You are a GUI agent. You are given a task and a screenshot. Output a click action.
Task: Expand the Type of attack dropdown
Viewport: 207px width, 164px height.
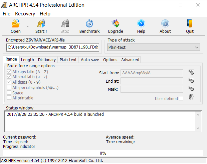point(197,48)
